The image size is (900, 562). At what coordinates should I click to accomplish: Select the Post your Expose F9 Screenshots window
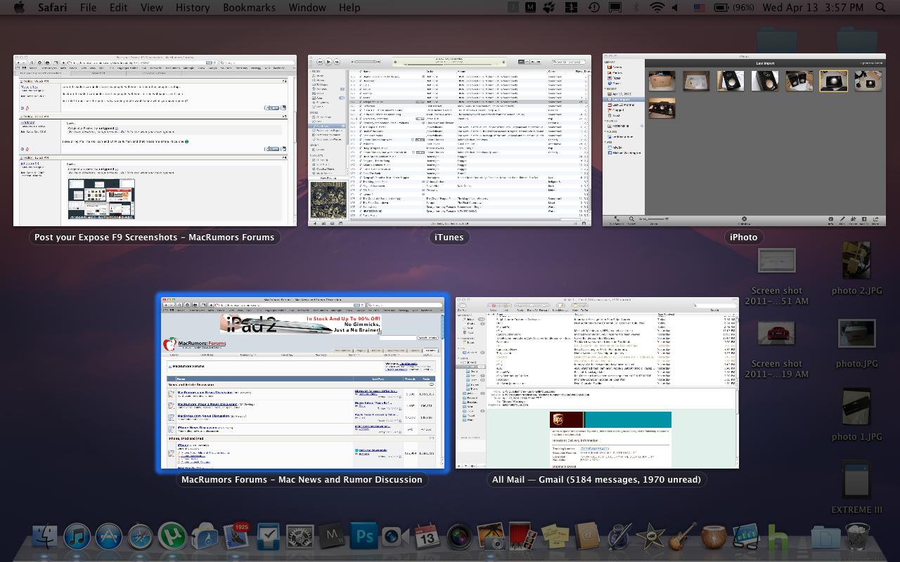pos(155,140)
